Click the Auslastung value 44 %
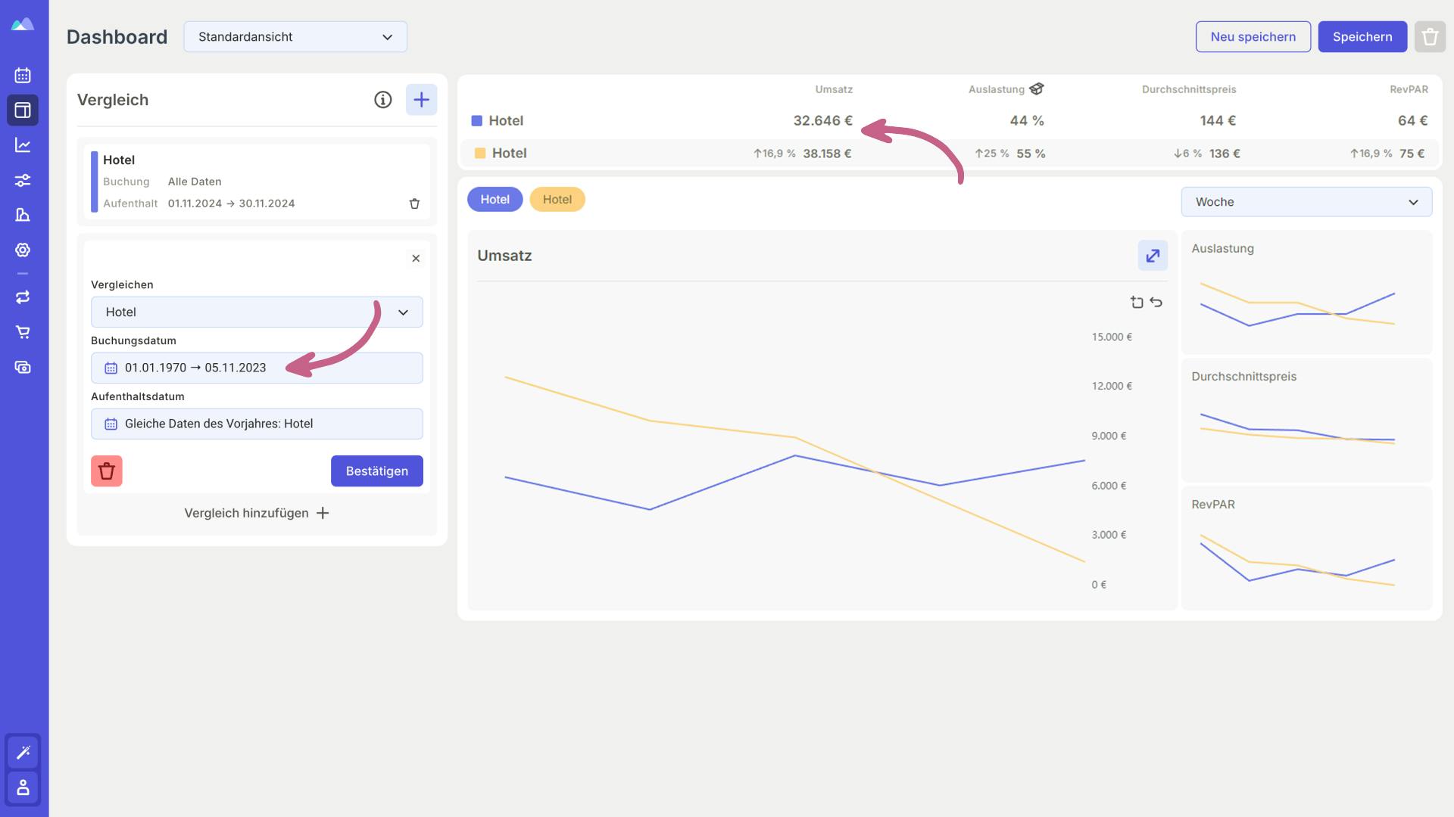Screen dimensions: 1454x817 [1027, 121]
